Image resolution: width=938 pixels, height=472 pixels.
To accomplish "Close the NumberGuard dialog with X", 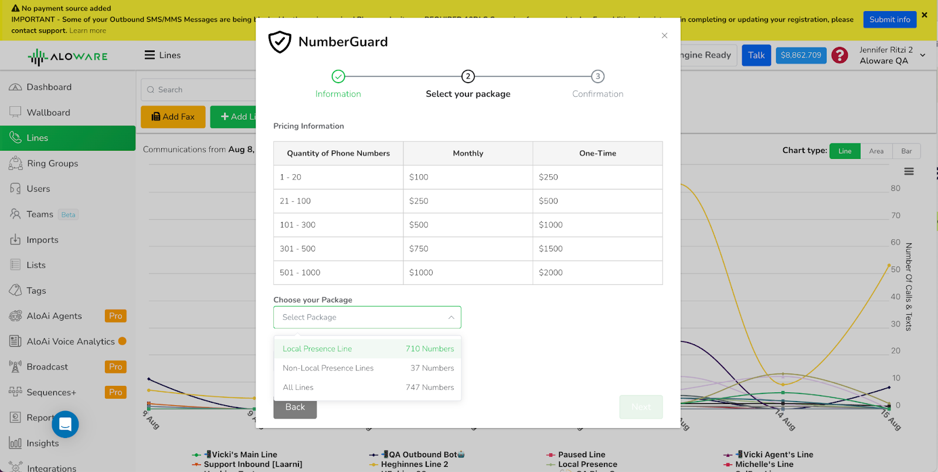I will point(664,36).
